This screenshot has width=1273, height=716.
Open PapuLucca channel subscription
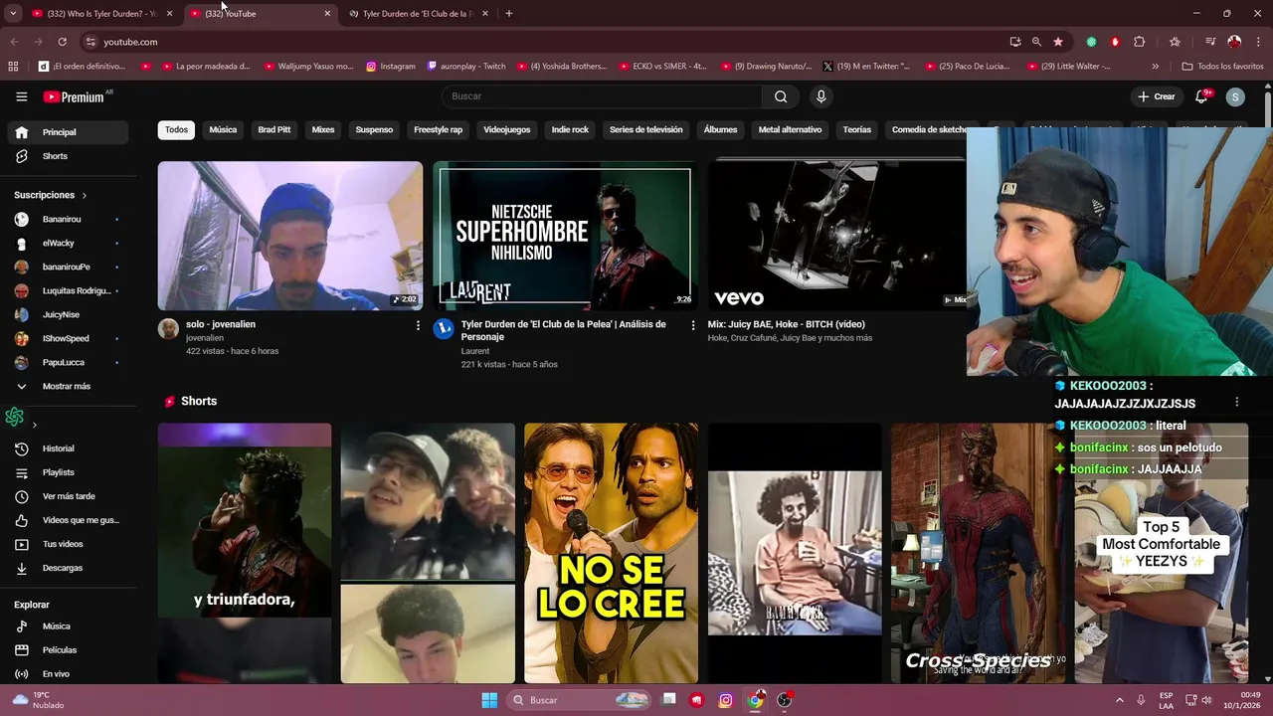[68, 362]
